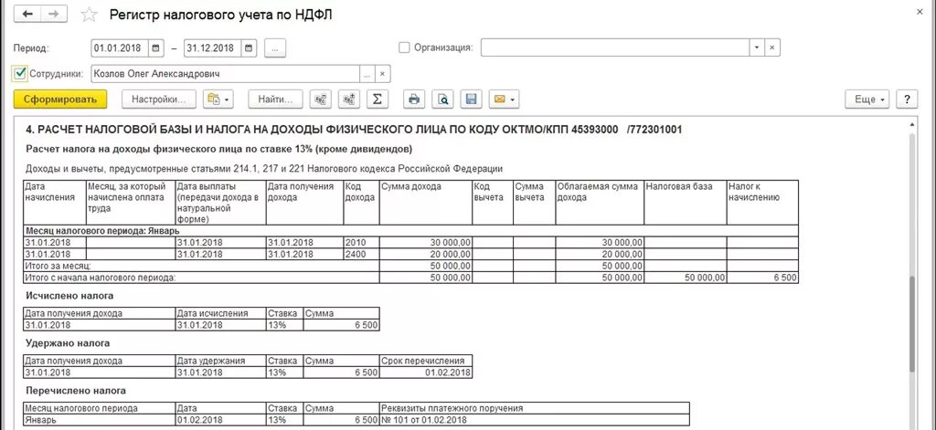Collapse all report groups icon
Image resolution: width=936 pixels, height=430 pixels.
[x=321, y=100]
